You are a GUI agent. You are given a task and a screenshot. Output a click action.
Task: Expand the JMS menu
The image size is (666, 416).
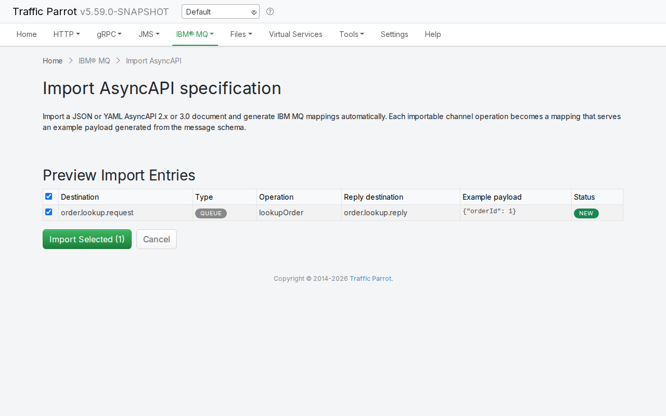(x=149, y=34)
